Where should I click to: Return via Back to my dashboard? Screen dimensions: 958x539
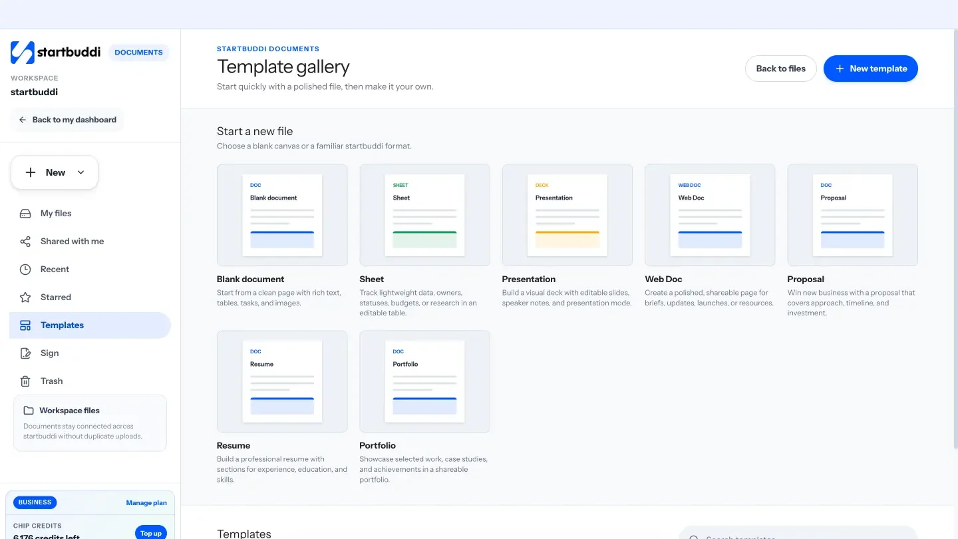coord(67,120)
